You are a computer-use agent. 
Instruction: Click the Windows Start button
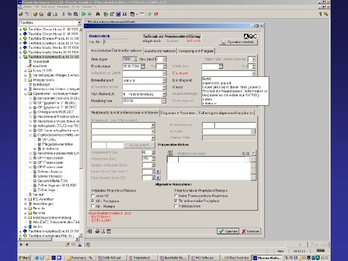[x=25, y=257]
